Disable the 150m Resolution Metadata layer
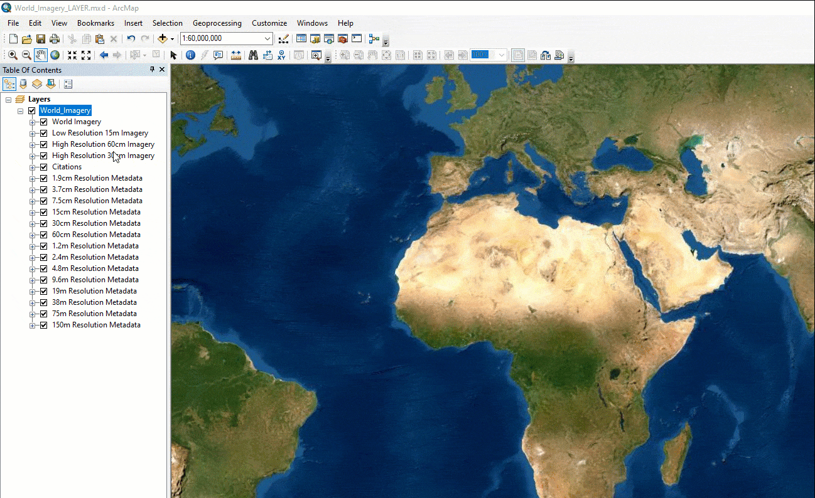815x498 pixels. [x=43, y=324]
